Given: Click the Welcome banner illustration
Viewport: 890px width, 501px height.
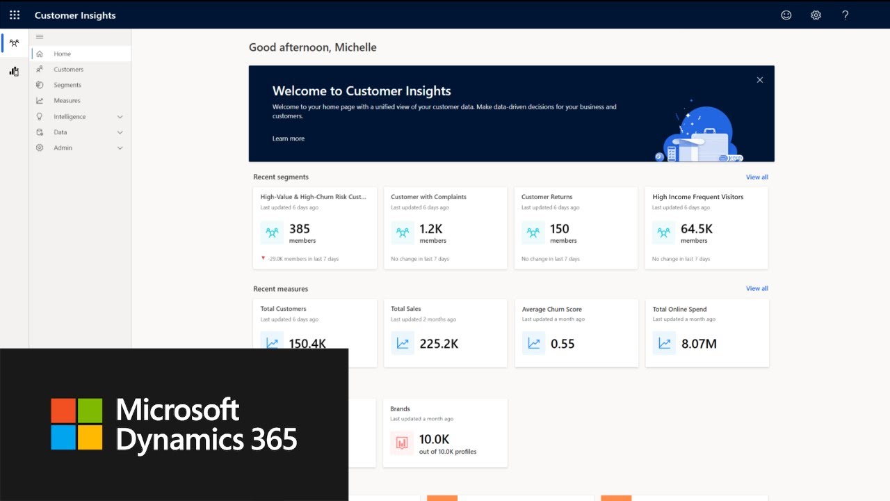Looking at the screenshot, I should coord(699,131).
